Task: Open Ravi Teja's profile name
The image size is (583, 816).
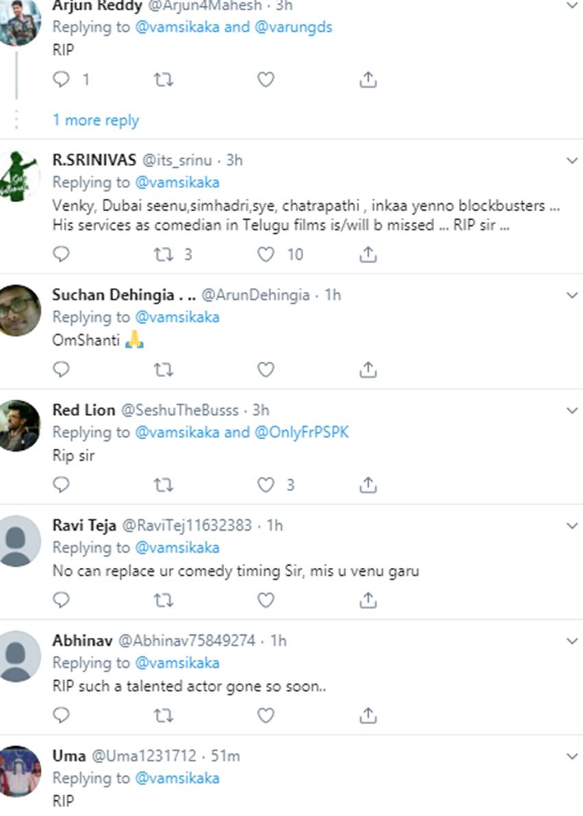Action: [x=82, y=525]
